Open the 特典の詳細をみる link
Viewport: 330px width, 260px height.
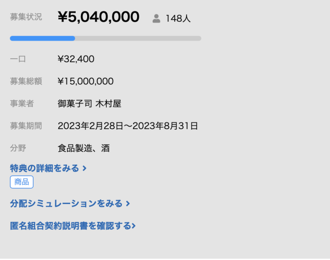click(45, 168)
